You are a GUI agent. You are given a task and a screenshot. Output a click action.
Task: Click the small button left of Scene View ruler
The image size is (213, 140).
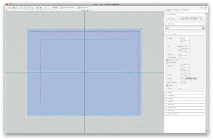click(x=6, y=10)
